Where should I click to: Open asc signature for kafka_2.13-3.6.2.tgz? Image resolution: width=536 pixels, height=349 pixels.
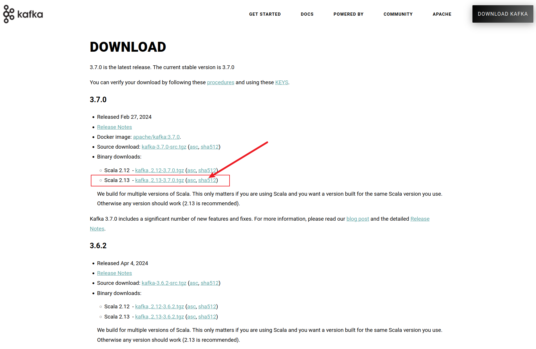click(192, 317)
